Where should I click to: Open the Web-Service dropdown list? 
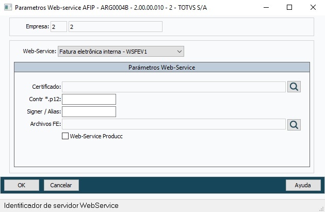click(x=179, y=51)
